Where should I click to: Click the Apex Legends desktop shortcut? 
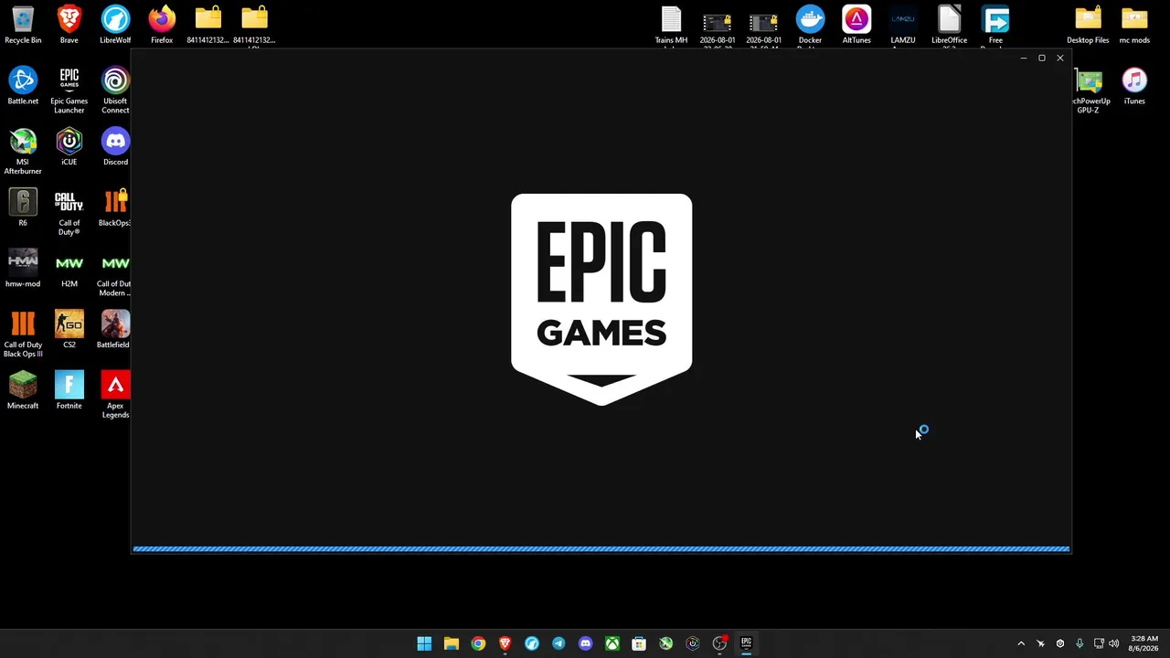click(115, 395)
